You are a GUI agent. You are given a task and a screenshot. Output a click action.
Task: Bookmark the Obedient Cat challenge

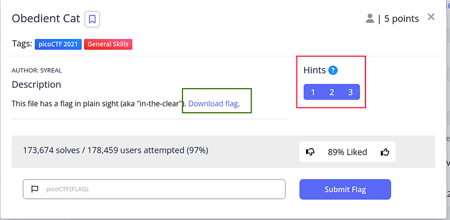tap(92, 19)
